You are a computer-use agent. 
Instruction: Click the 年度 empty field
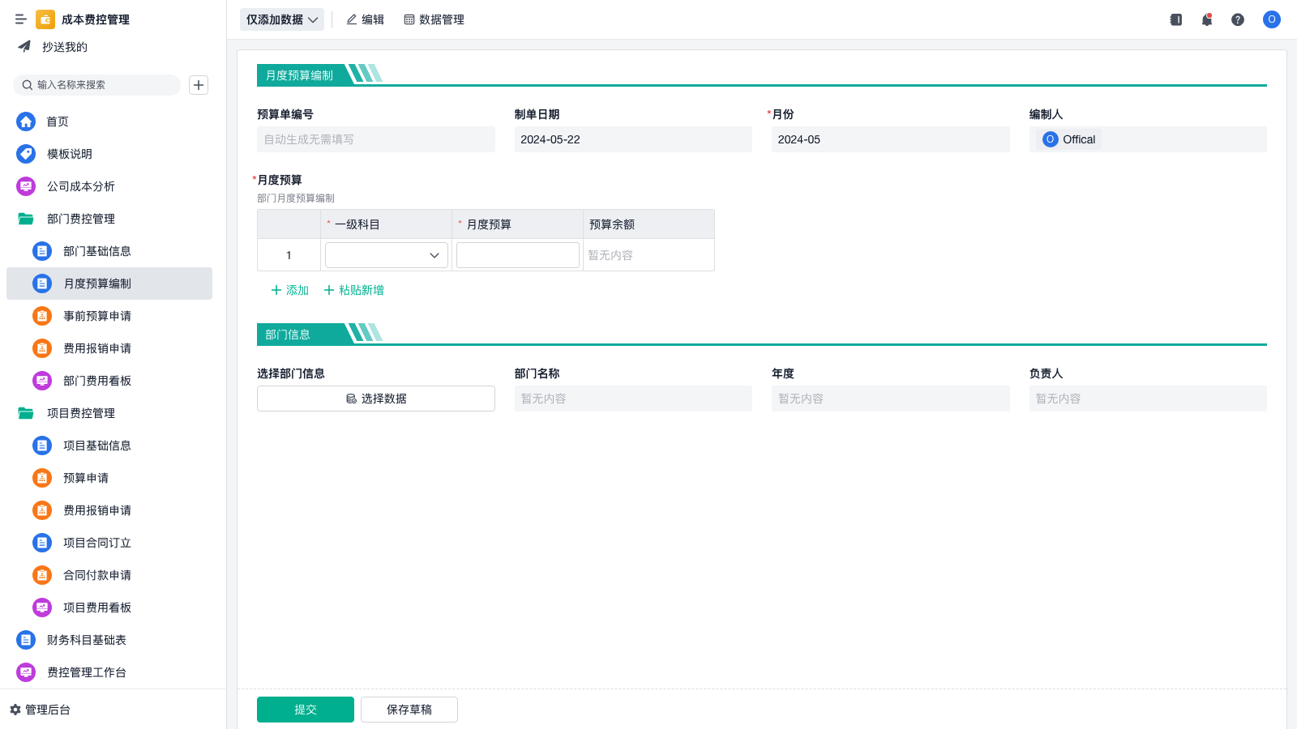(x=890, y=399)
